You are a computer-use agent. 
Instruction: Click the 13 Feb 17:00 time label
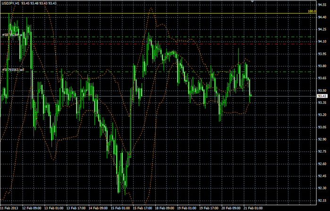(76, 208)
